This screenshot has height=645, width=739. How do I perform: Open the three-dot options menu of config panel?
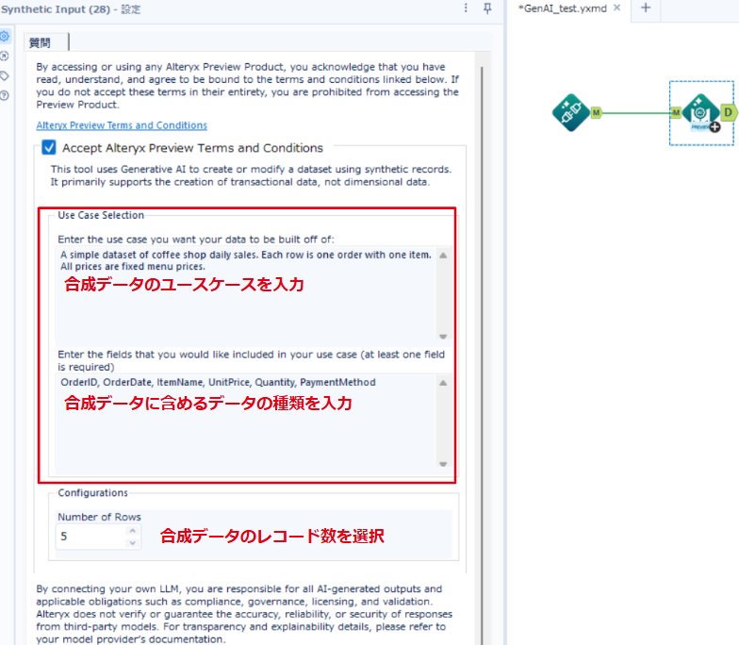pos(466,8)
